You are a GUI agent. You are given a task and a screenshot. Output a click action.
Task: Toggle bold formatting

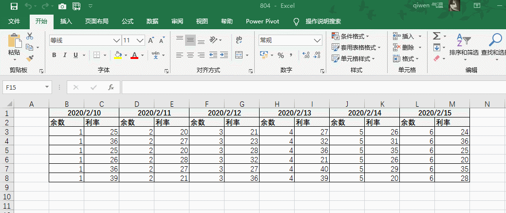(x=54, y=55)
